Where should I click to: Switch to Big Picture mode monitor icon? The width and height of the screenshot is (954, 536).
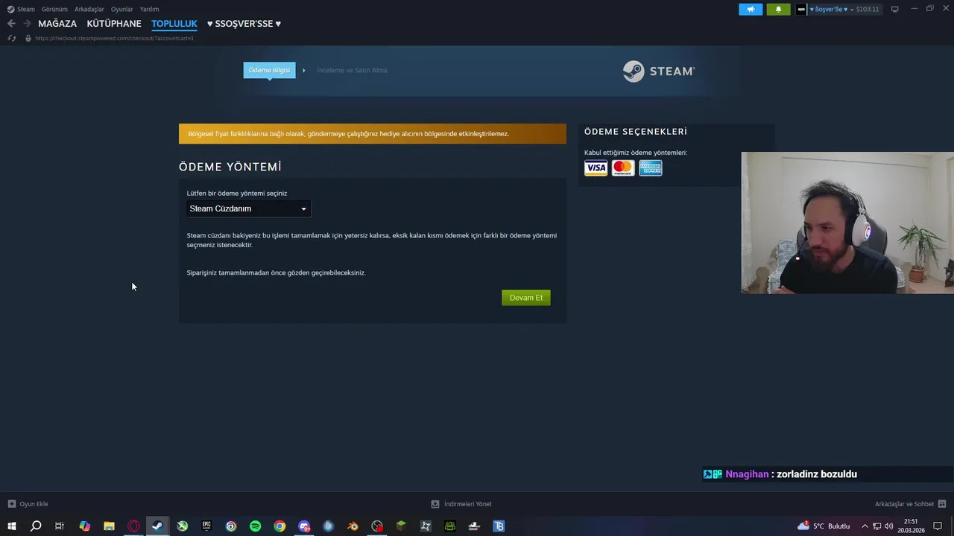point(895,9)
